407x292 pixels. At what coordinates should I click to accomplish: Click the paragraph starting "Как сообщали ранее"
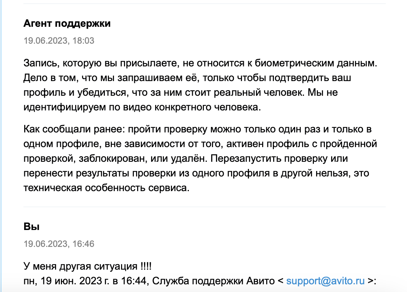tap(200, 158)
